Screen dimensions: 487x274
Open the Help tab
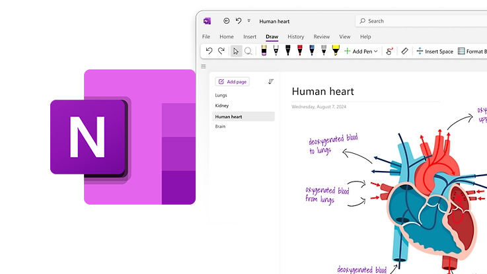point(365,36)
